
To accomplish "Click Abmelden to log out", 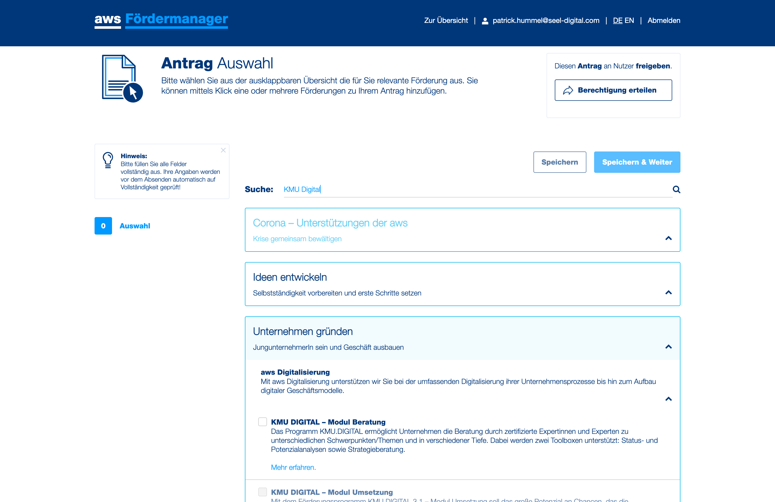I will click(664, 21).
